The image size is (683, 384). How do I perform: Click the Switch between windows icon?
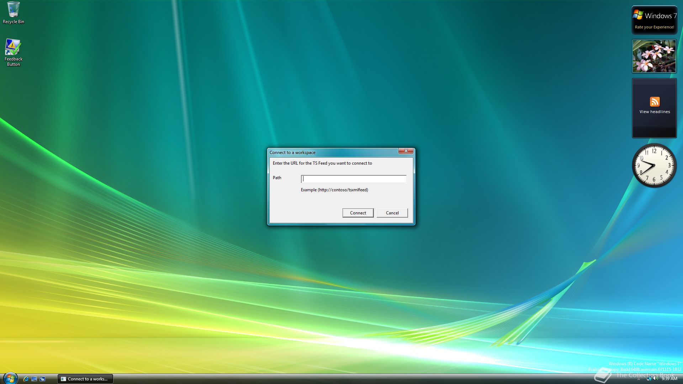point(42,379)
